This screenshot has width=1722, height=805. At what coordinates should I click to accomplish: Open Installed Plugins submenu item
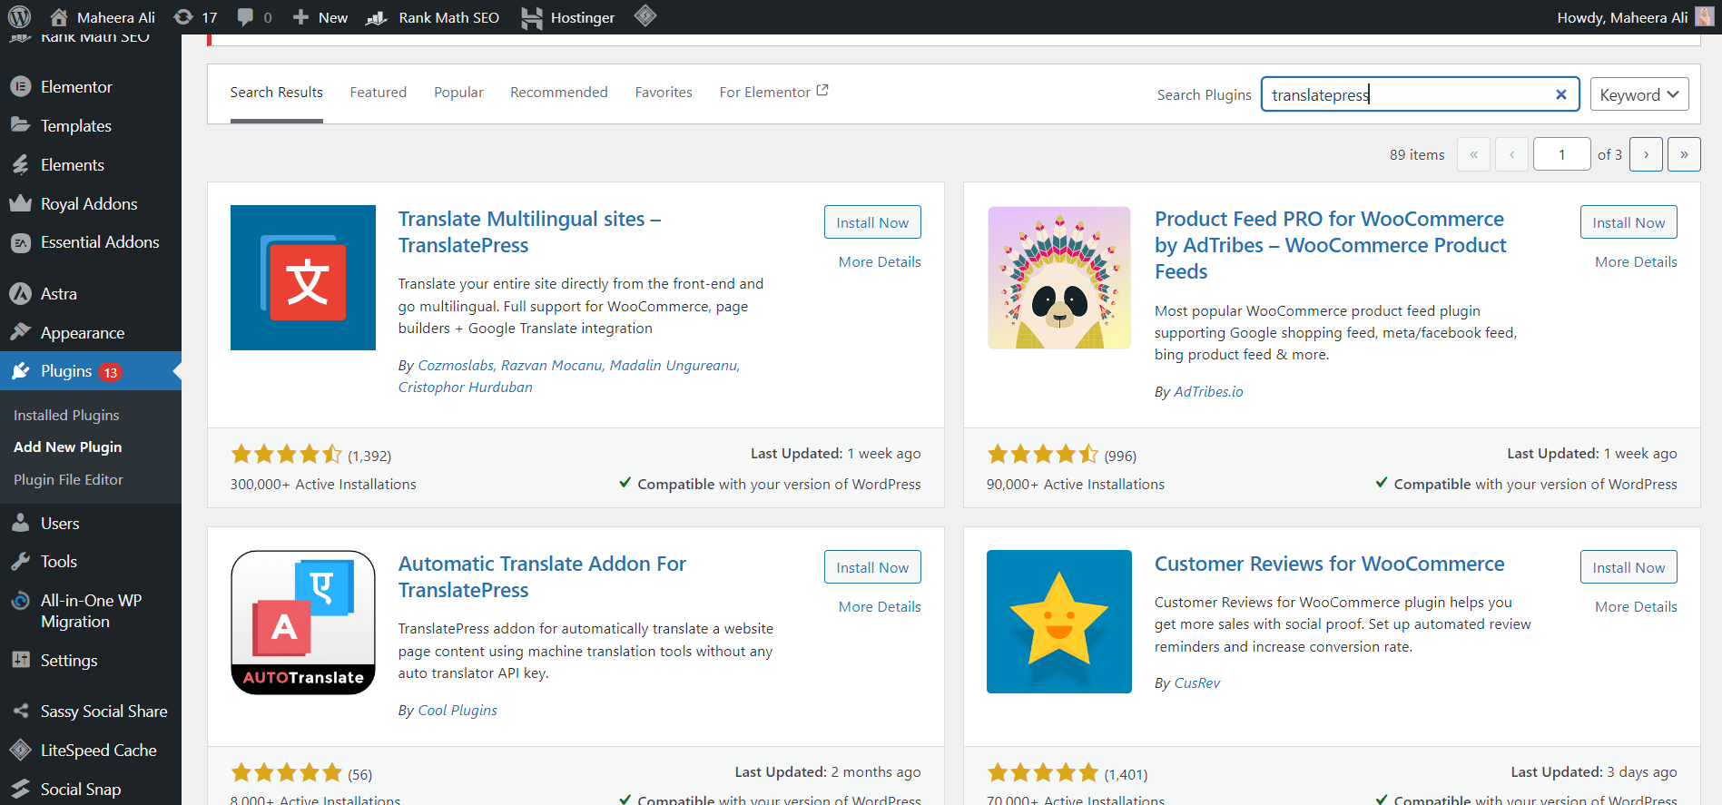tap(66, 415)
